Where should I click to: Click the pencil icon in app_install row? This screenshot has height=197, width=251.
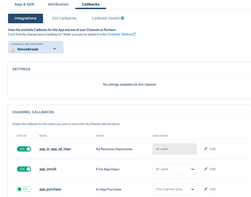[x=206, y=169]
